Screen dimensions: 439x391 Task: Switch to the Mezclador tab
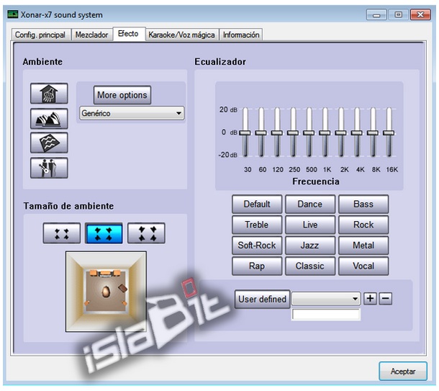pyautogui.click(x=92, y=35)
